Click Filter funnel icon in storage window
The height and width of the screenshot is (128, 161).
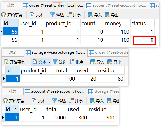(55, 62)
